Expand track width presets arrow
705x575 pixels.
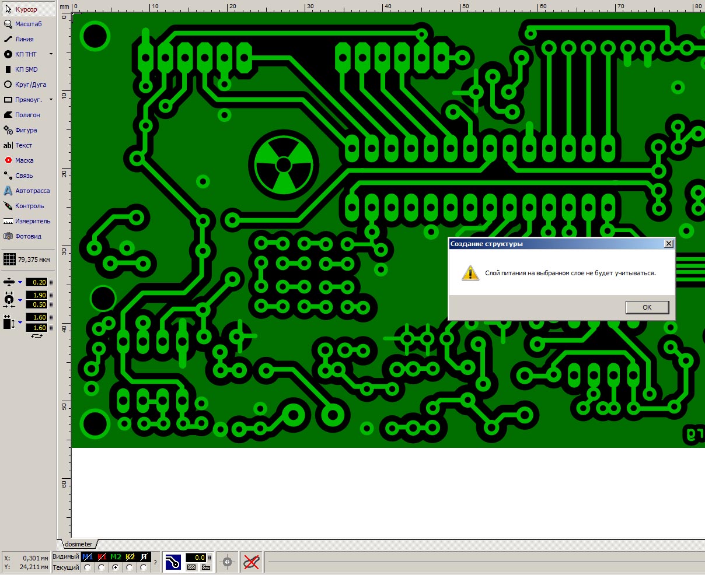point(20,282)
